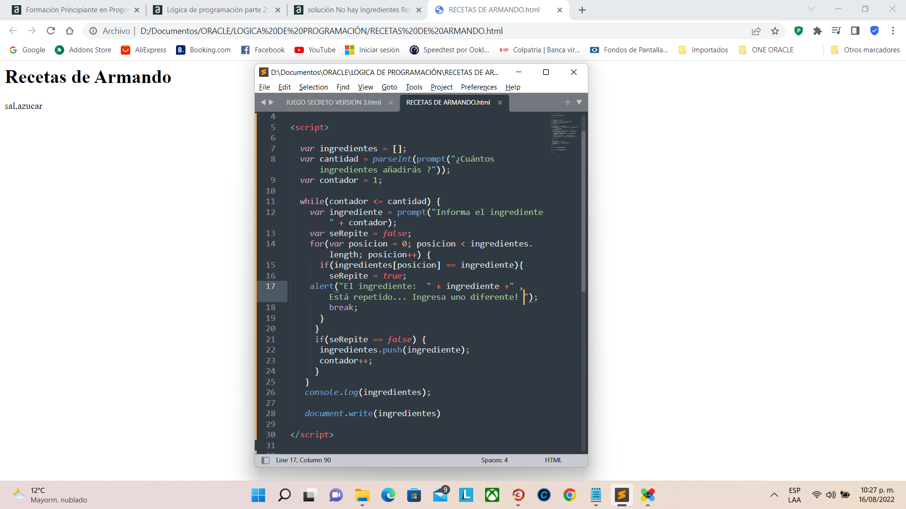Viewport: 906px width, 509px height.
Task: Open Addons Store bookmark
Action: point(83,50)
